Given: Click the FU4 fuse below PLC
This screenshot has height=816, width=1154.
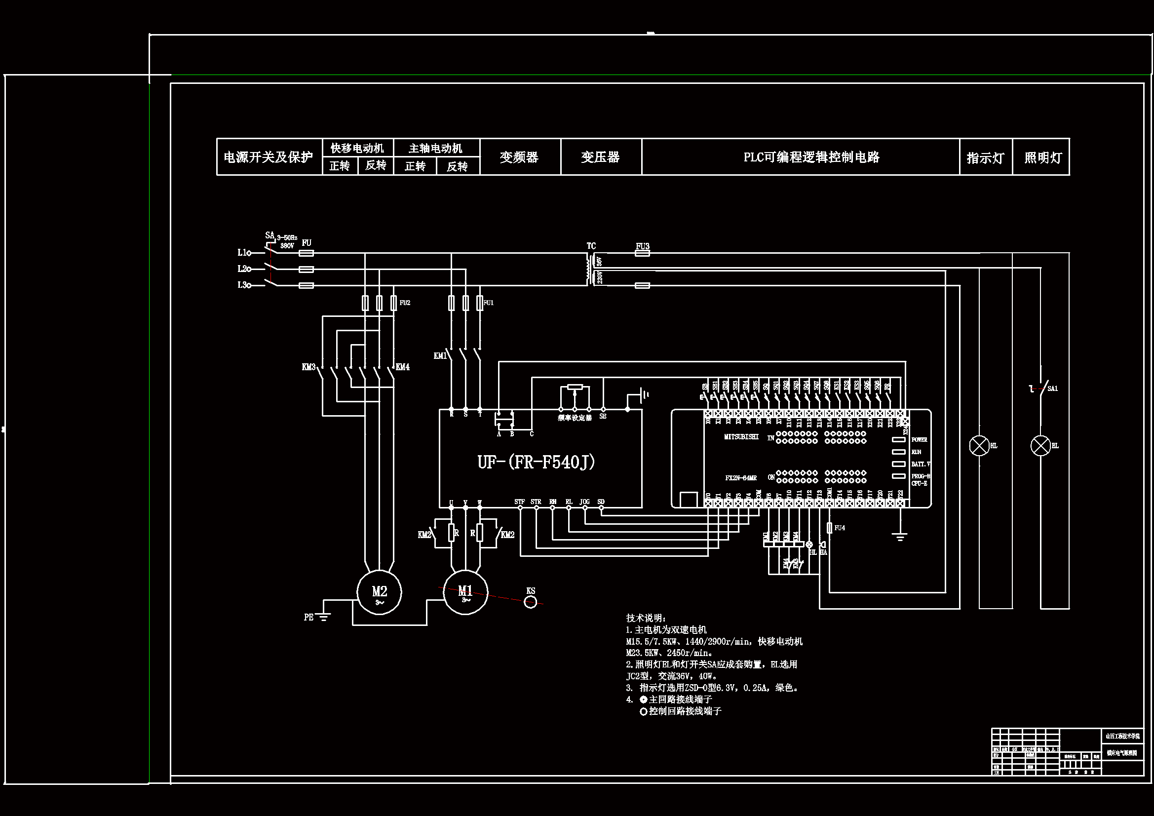Looking at the screenshot, I should pos(829,527).
